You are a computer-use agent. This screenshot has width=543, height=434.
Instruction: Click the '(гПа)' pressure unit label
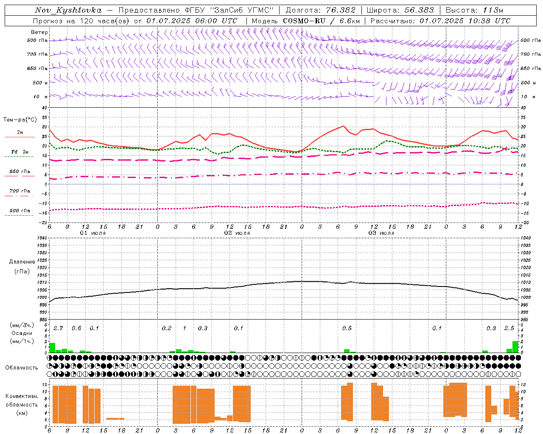(x=22, y=272)
